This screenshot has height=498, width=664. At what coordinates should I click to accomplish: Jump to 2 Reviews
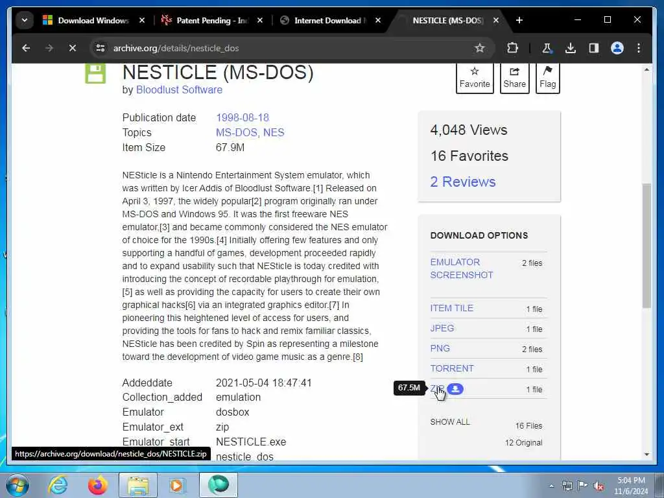[463, 182]
